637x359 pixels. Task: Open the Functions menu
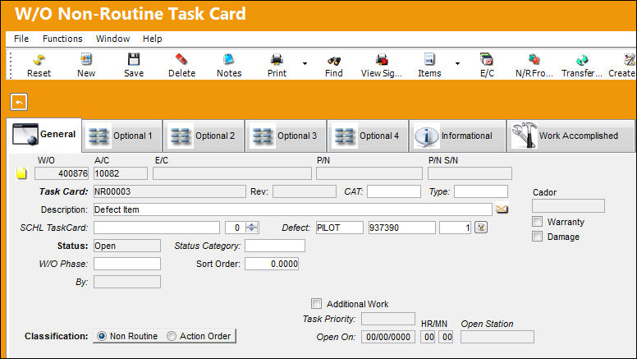pyautogui.click(x=62, y=39)
